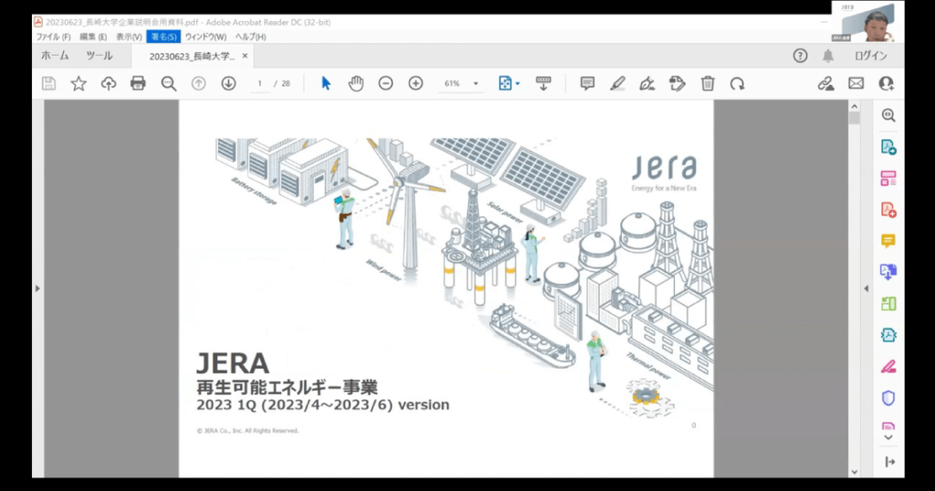Go to next page arrow
The height and width of the screenshot is (491, 935).
point(228,83)
